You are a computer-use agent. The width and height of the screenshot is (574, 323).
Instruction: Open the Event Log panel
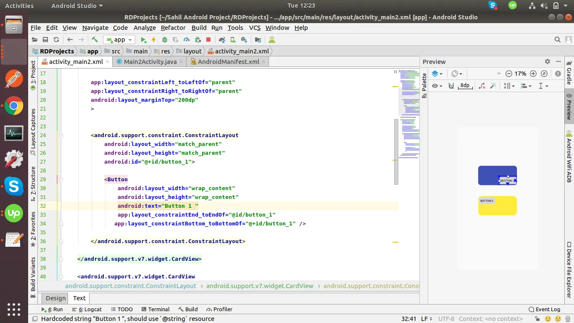click(544, 309)
